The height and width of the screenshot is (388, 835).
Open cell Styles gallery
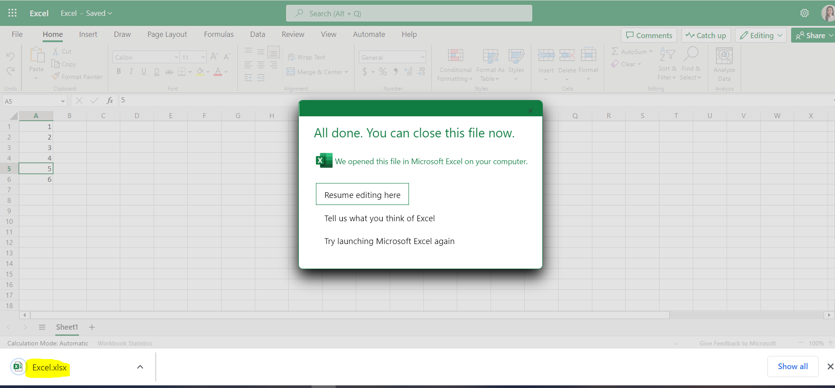click(516, 65)
